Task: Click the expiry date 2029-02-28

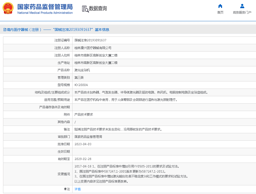Action: (83, 159)
